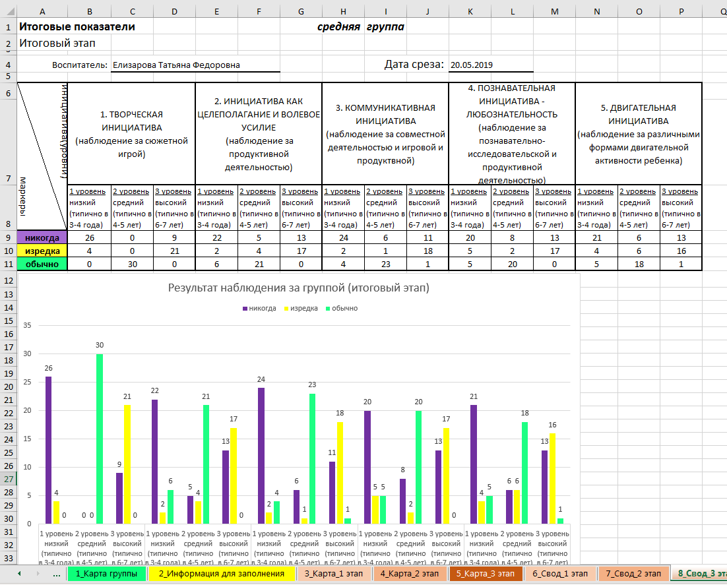The width and height of the screenshot is (727, 585).
Task: Show hidden sheet tabs via ellipsis button
Action: 57,574
